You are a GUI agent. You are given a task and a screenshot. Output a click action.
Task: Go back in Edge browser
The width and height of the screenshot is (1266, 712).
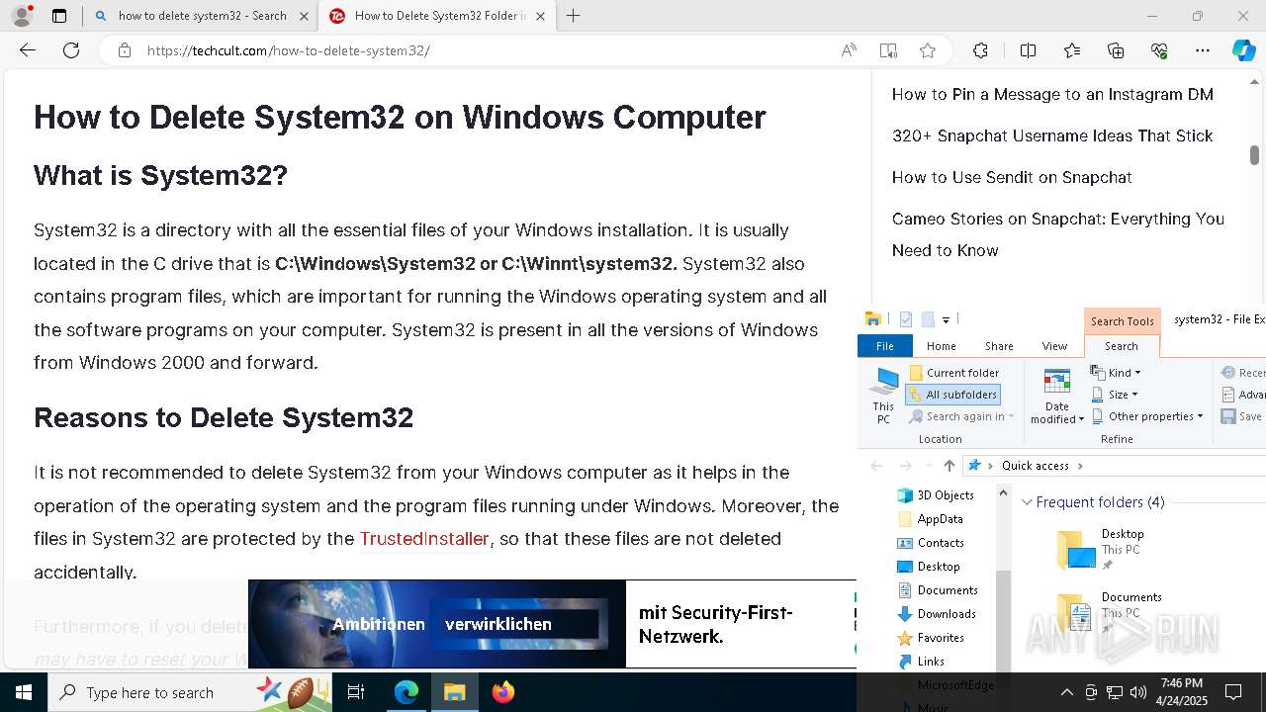(x=28, y=50)
